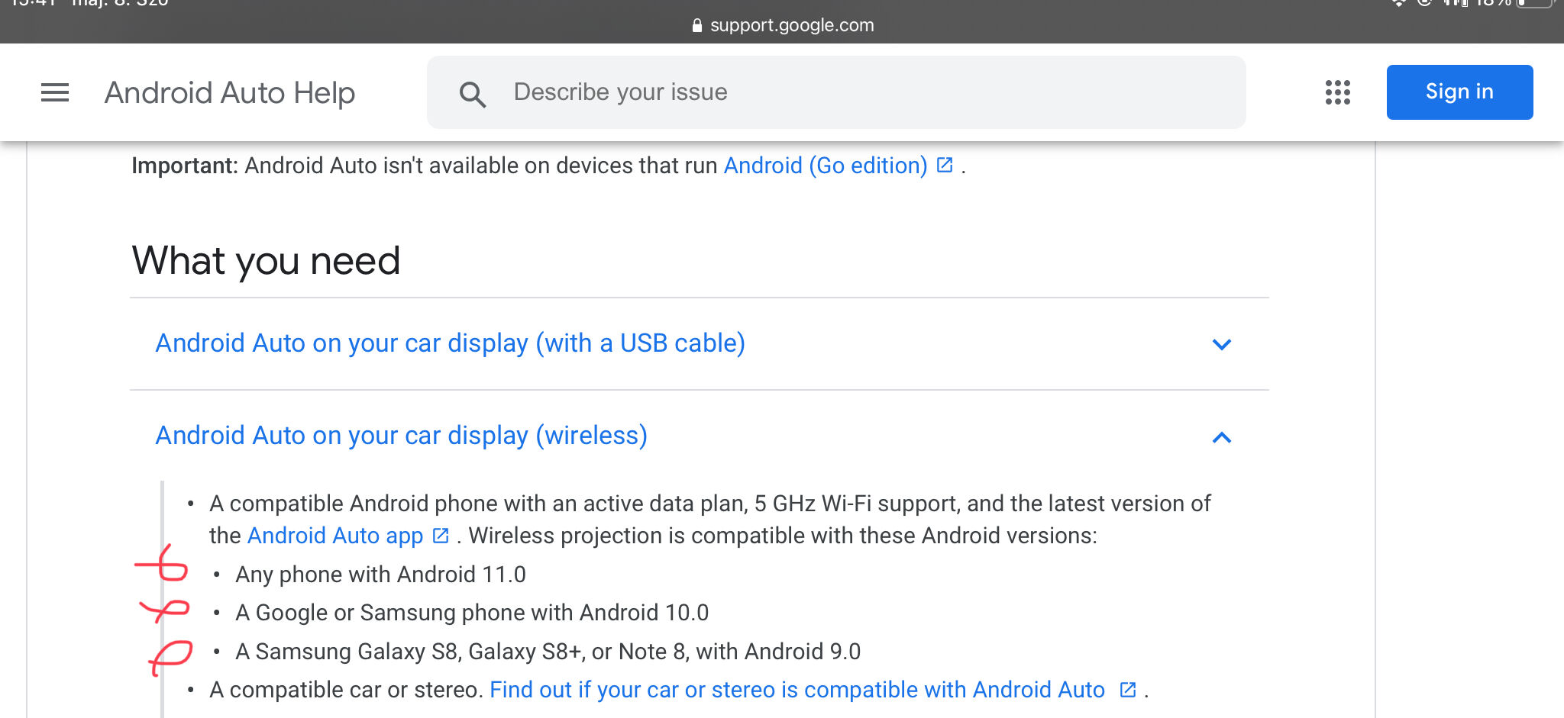The width and height of the screenshot is (1564, 718).
Task: Click the Android Auto Help title
Action: click(229, 93)
